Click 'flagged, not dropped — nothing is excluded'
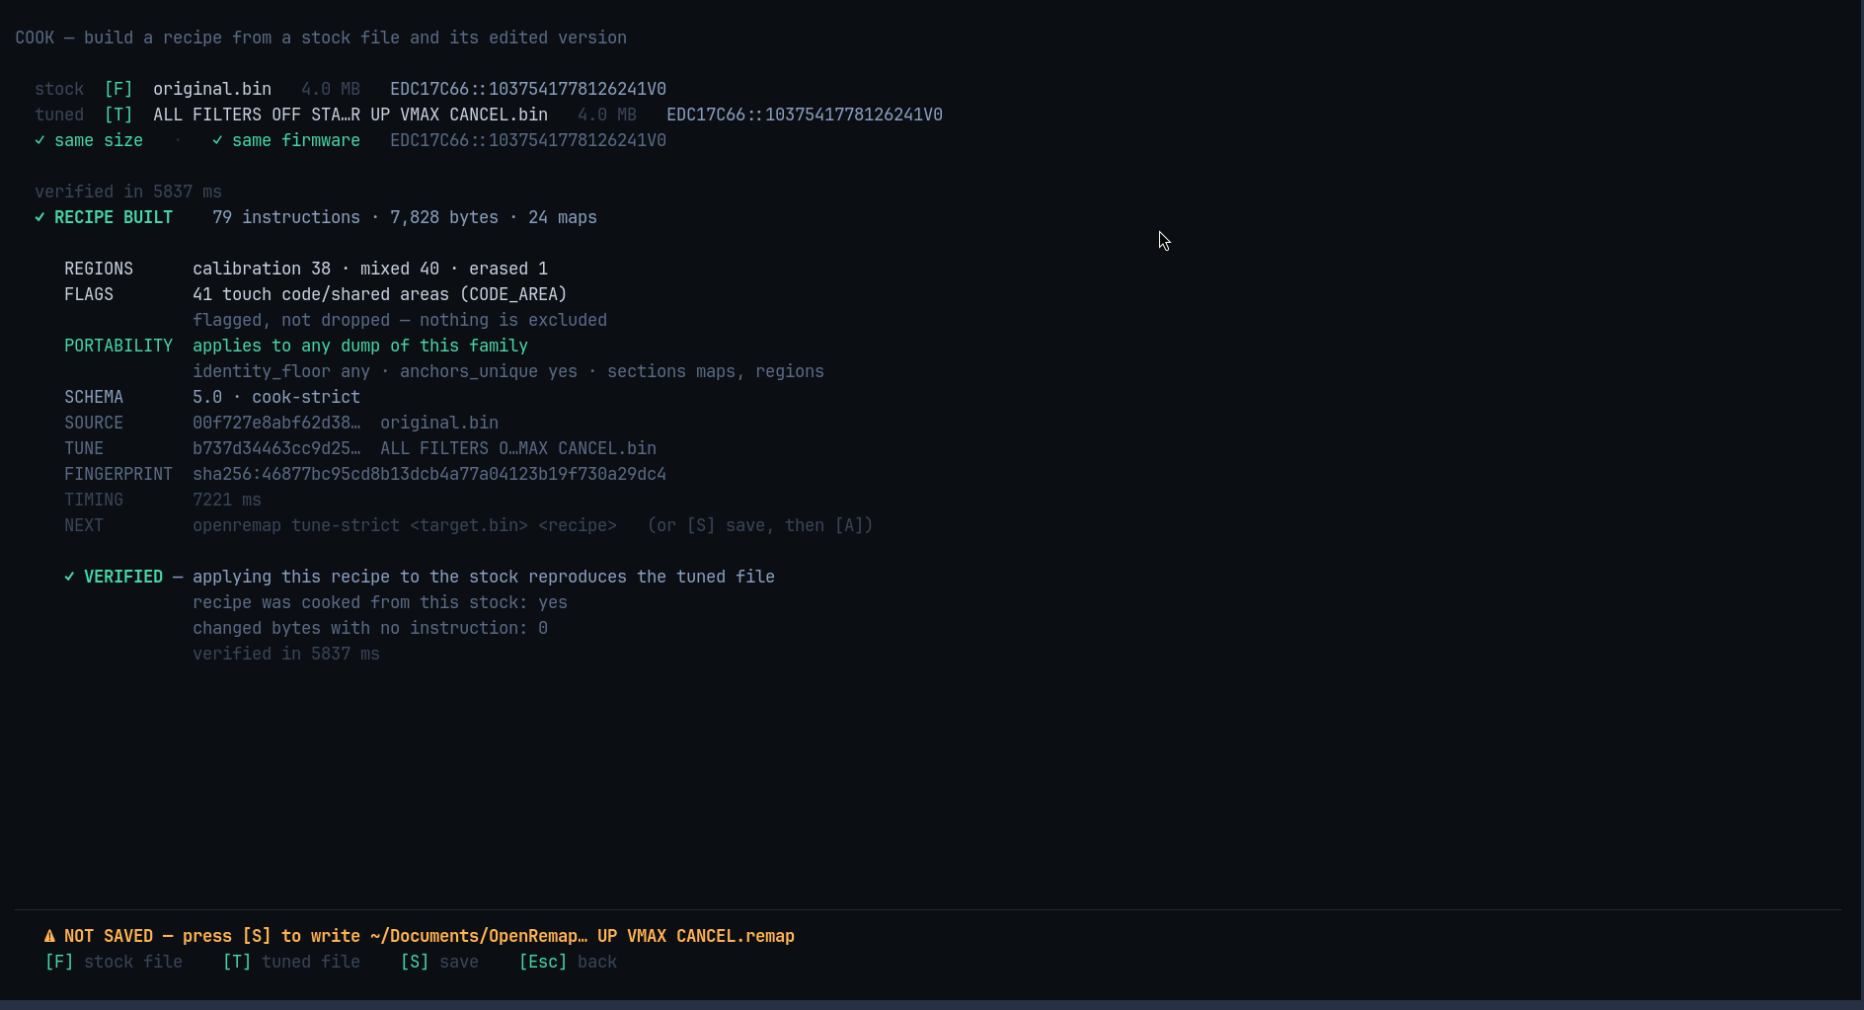1864x1010 pixels. [400, 320]
